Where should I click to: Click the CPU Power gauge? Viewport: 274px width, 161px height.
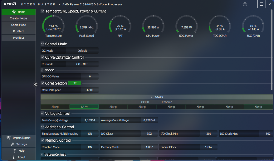click(153, 26)
